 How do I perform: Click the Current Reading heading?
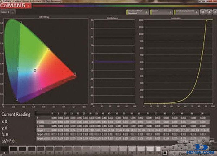click(17, 115)
